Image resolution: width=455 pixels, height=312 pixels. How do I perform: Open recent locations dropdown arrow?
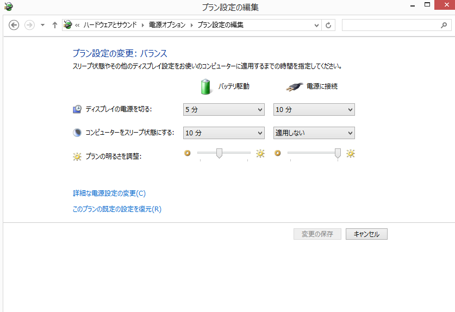pyautogui.click(x=42, y=25)
